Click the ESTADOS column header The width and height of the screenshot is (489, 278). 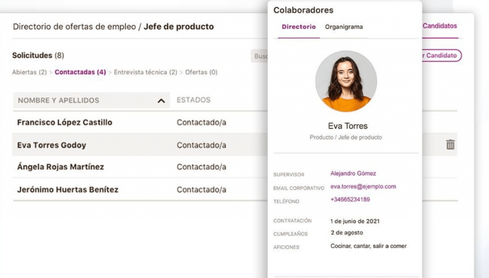[x=193, y=100]
